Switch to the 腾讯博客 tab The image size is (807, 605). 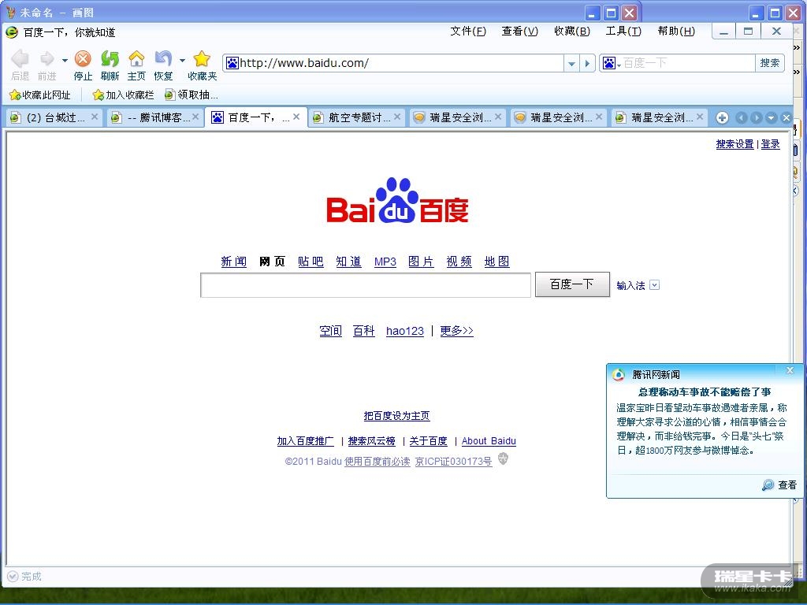pos(155,118)
